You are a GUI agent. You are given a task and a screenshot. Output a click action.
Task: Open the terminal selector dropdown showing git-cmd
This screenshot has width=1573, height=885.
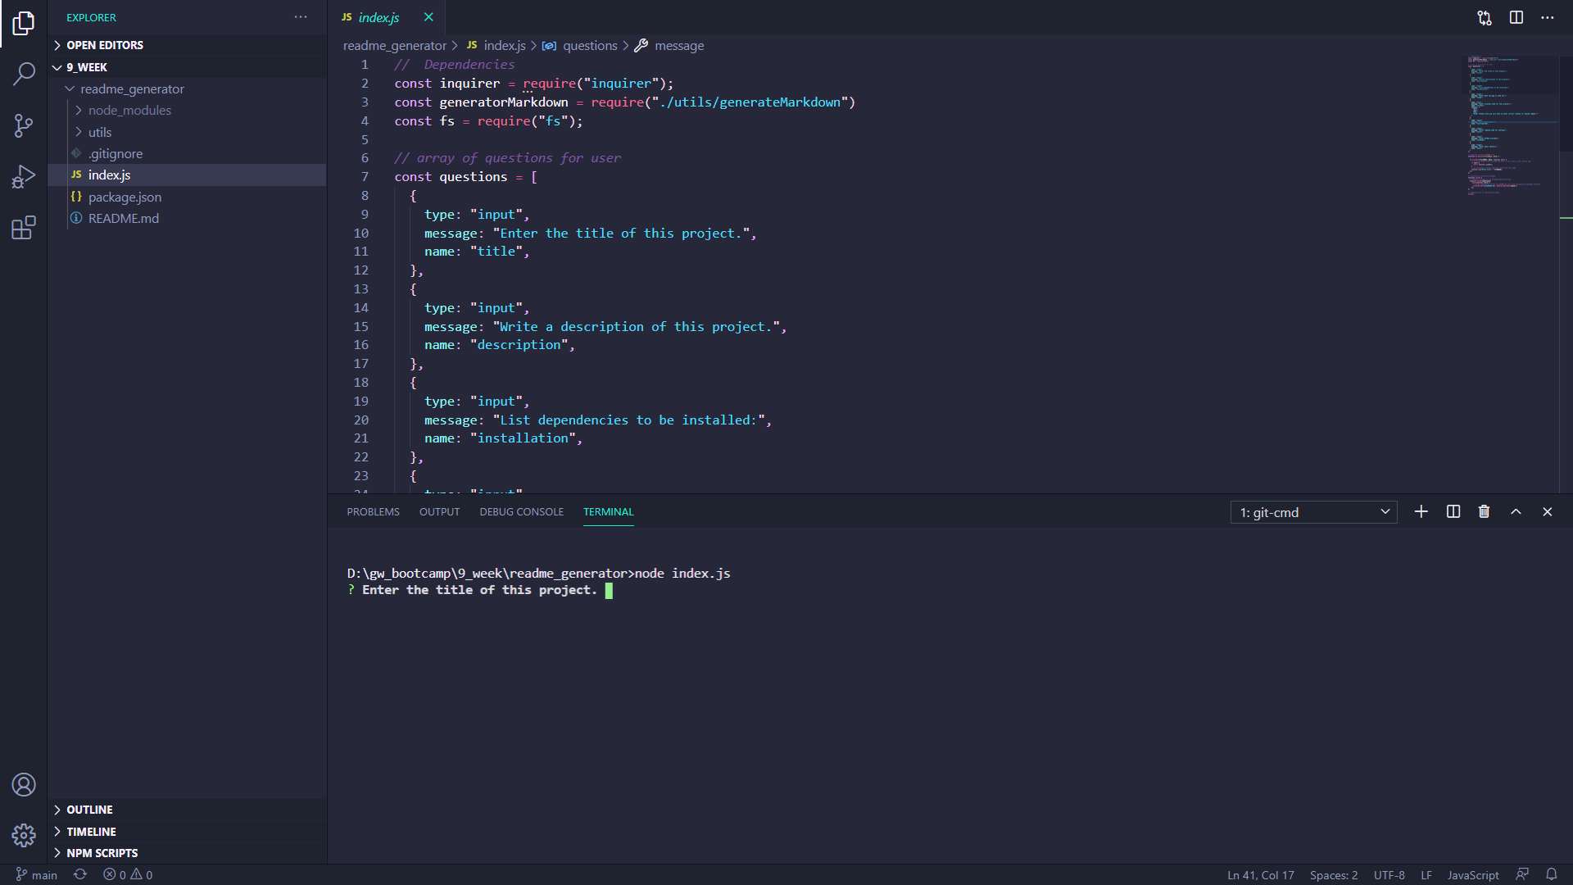pyautogui.click(x=1312, y=511)
